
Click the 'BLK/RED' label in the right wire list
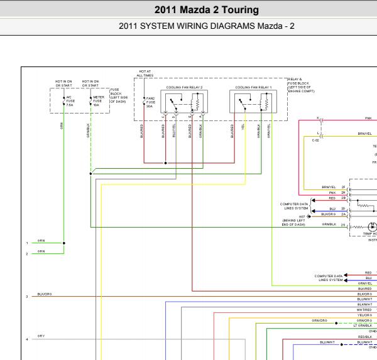coord(364,289)
